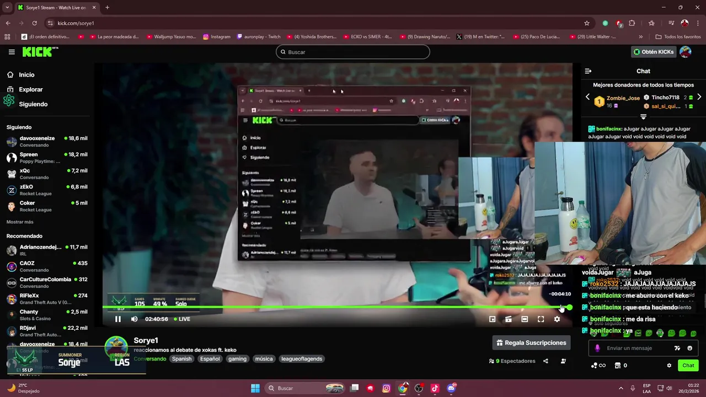Select the Español tag

[x=210, y=358]
